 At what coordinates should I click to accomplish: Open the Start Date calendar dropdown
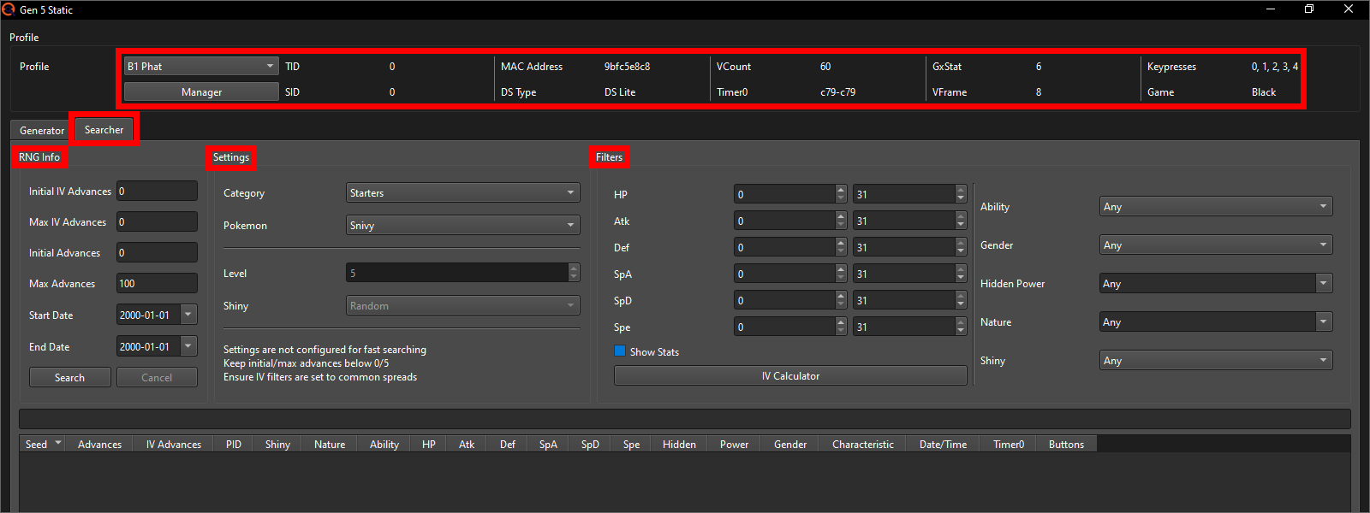click(x=188, y=315)
